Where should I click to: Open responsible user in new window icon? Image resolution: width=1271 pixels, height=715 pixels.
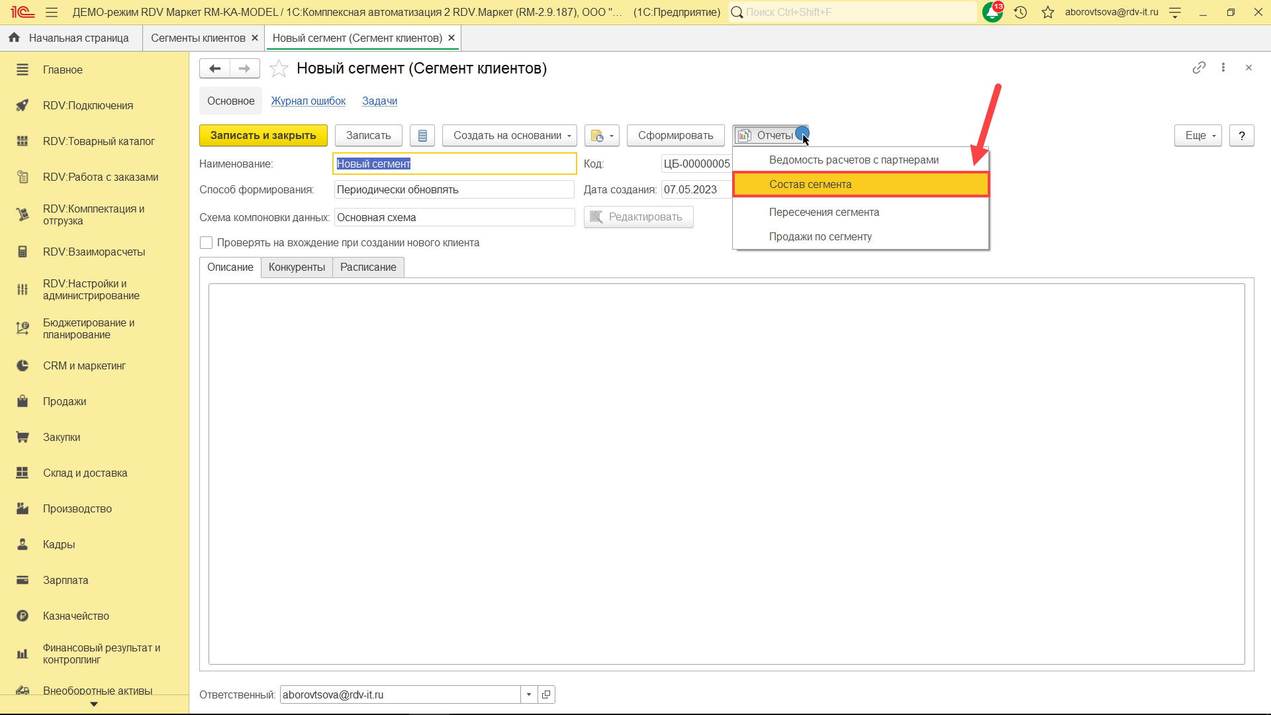pos(546,694)
